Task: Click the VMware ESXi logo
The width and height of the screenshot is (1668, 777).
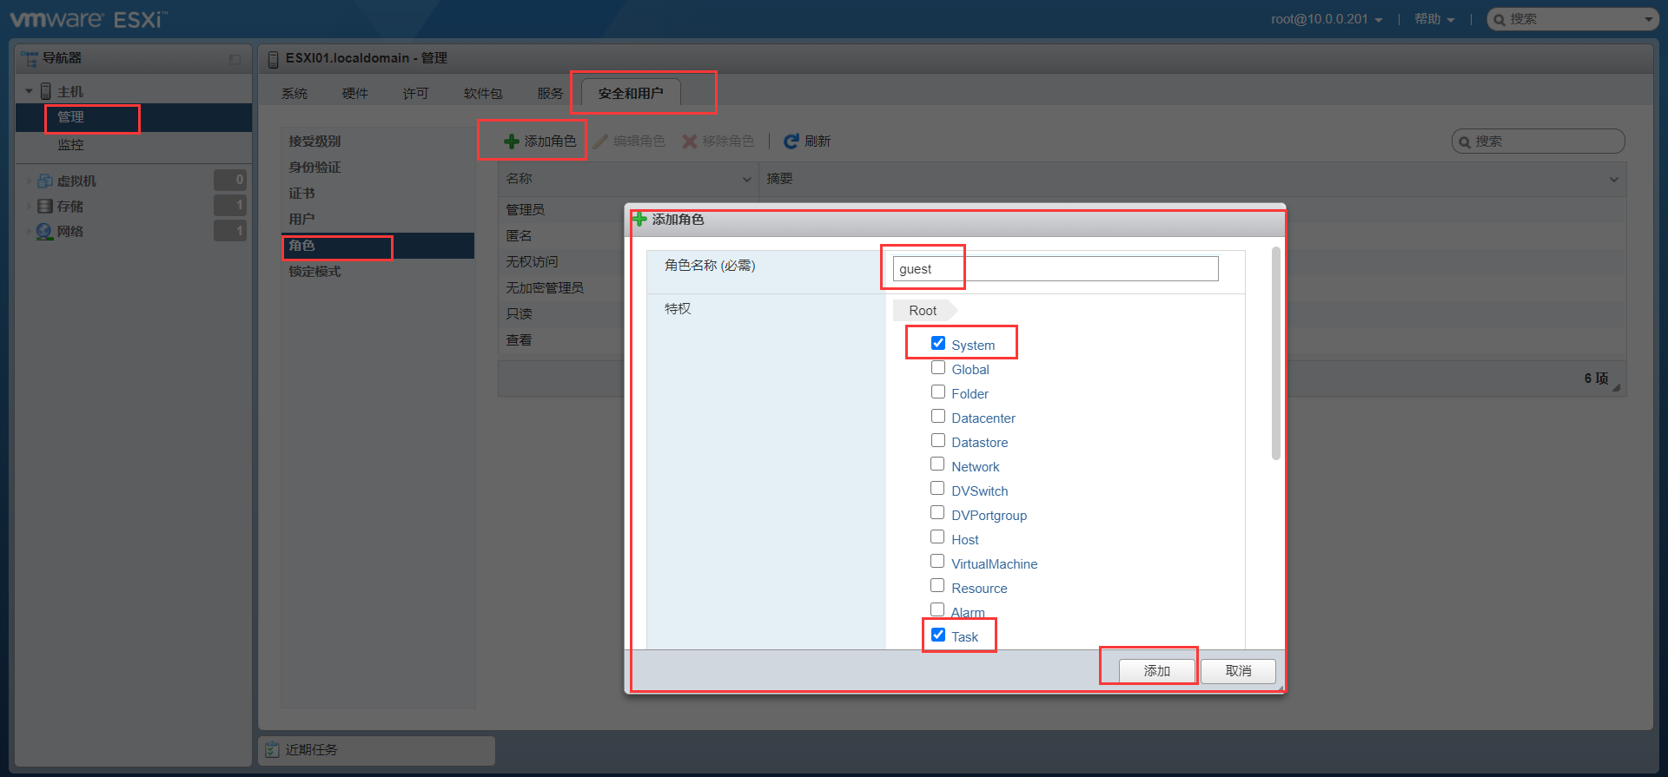Action: (88, 18)
